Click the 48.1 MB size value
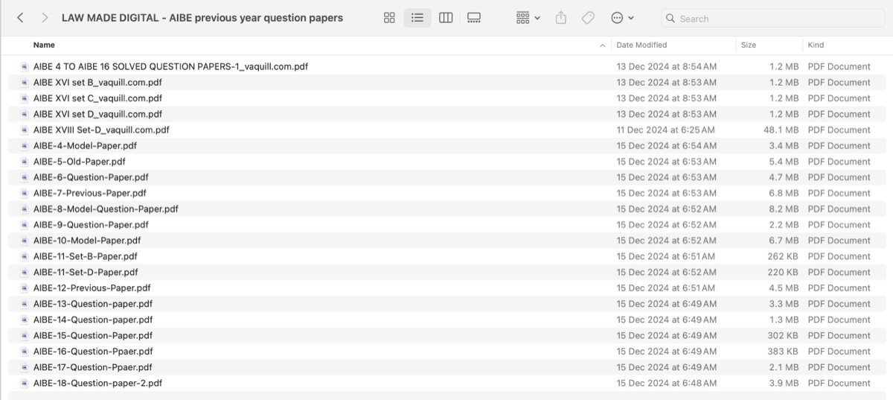Image resolution: width=893 pixels, height=400 pixels. [x=781, y=130]
